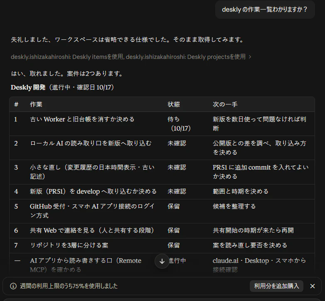
Task: Click the '進行中' status cell
Action: (x=177, y=261)
